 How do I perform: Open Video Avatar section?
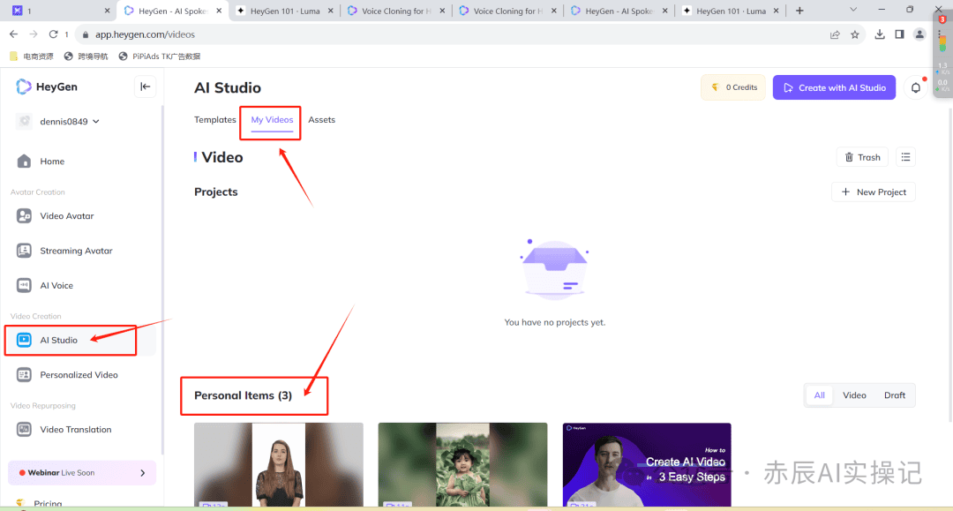click(66, 216)
